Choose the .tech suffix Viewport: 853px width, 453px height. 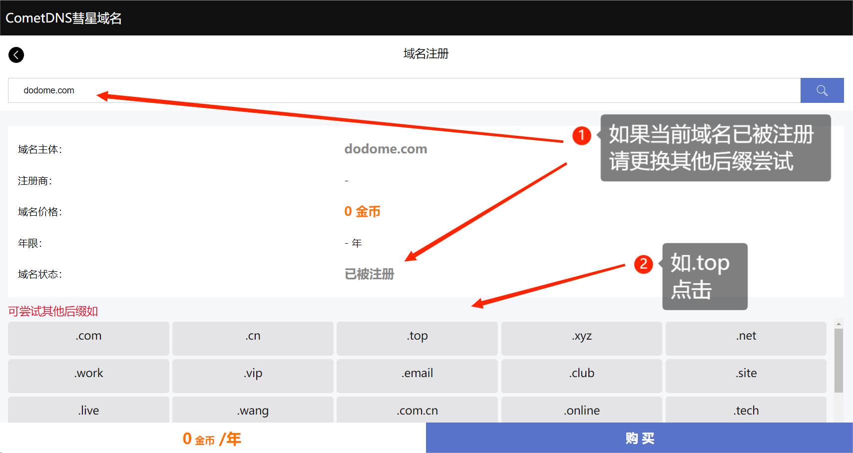[746, 410]
